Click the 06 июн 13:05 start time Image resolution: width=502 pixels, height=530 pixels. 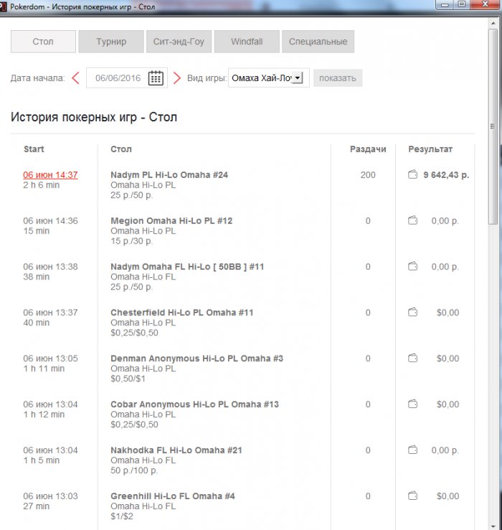(50, 358)
